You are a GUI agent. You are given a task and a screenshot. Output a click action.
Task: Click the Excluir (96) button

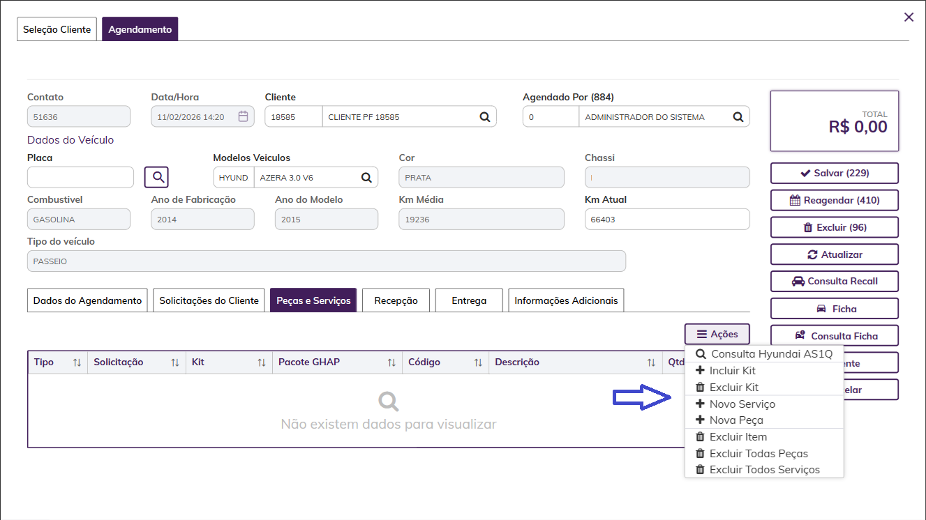835,227
